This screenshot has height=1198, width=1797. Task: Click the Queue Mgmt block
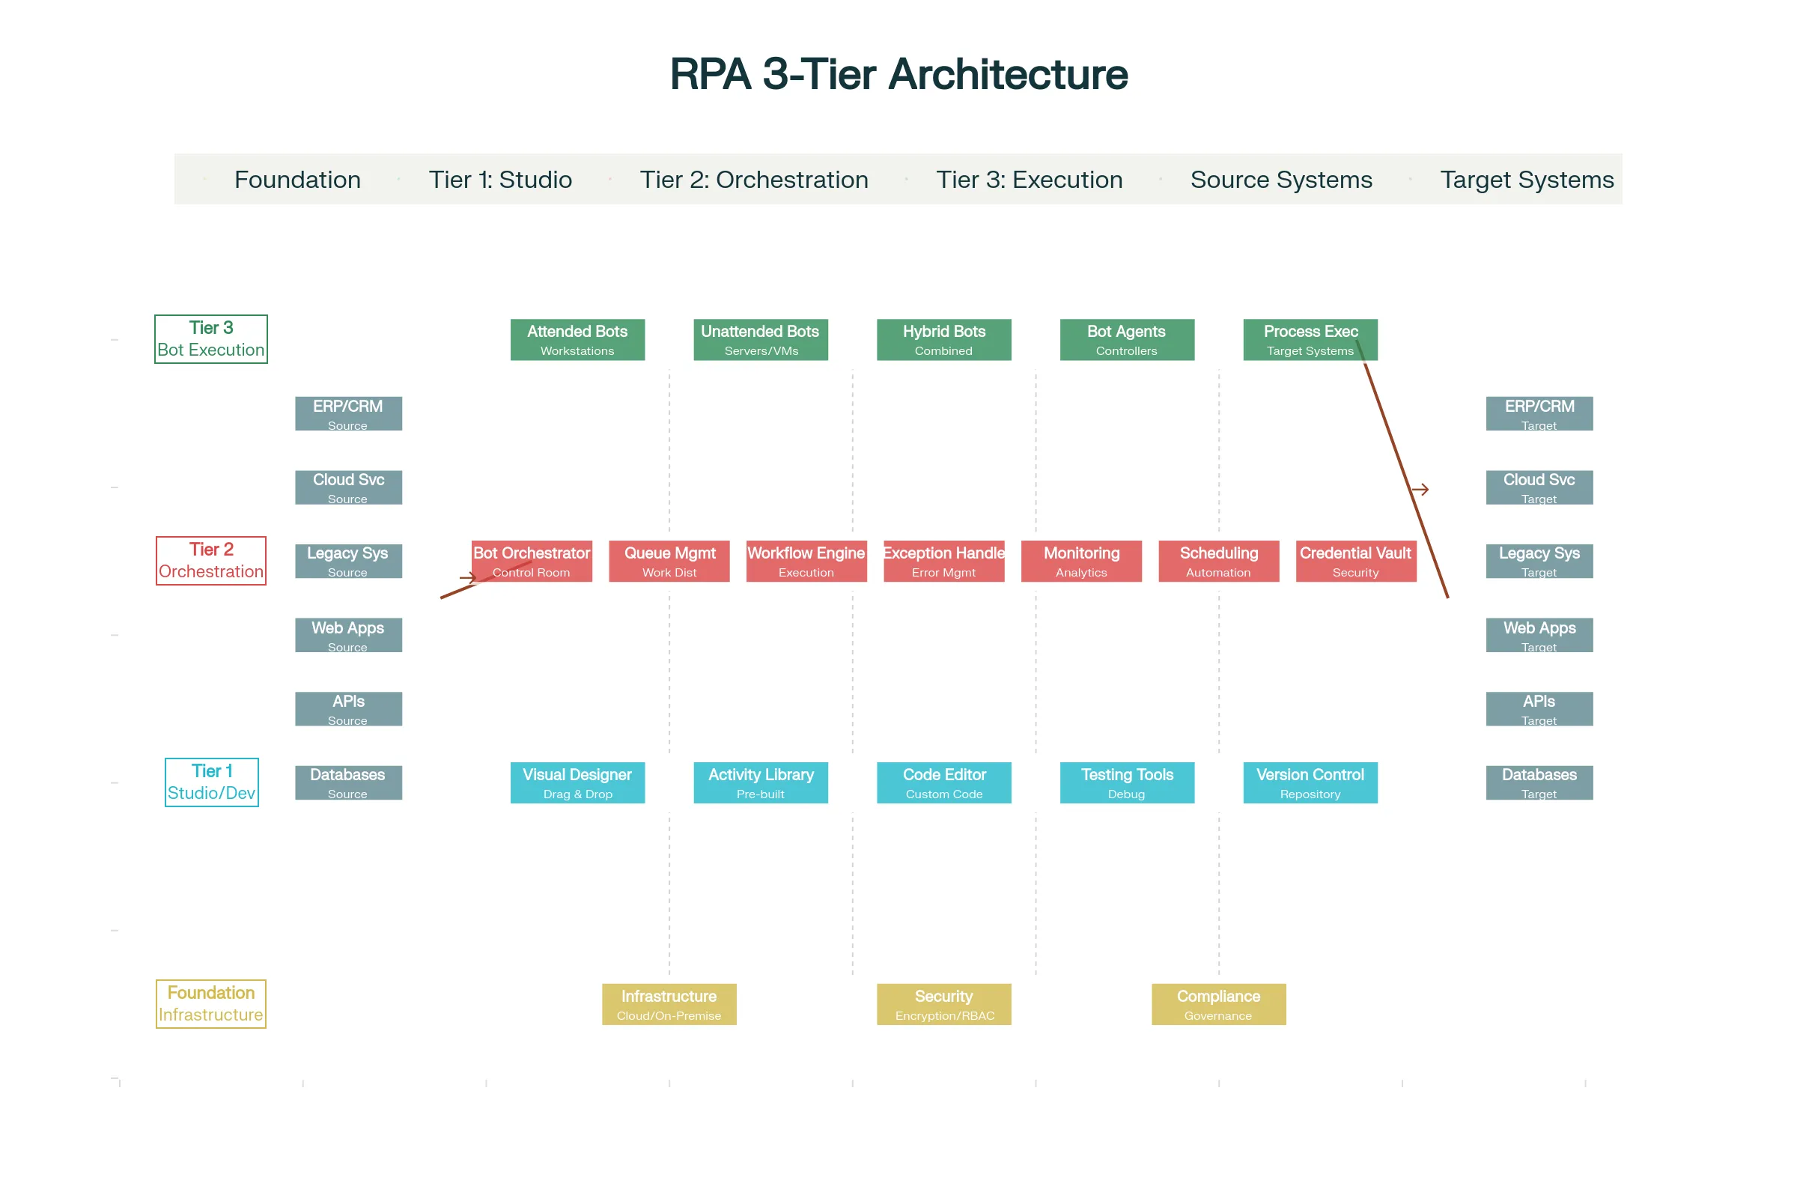click(x=669, y=560)
